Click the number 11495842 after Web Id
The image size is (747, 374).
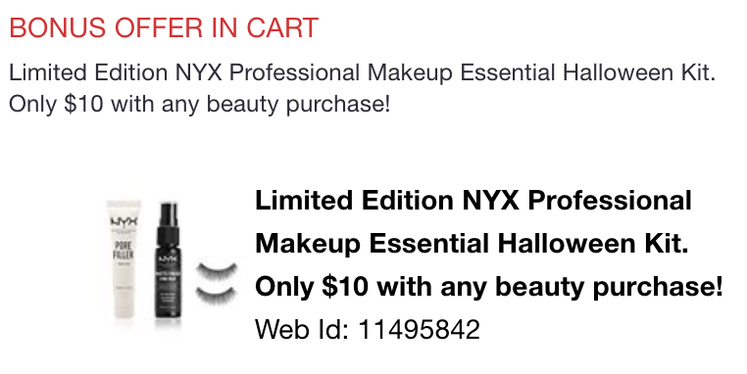click(419, 329)
